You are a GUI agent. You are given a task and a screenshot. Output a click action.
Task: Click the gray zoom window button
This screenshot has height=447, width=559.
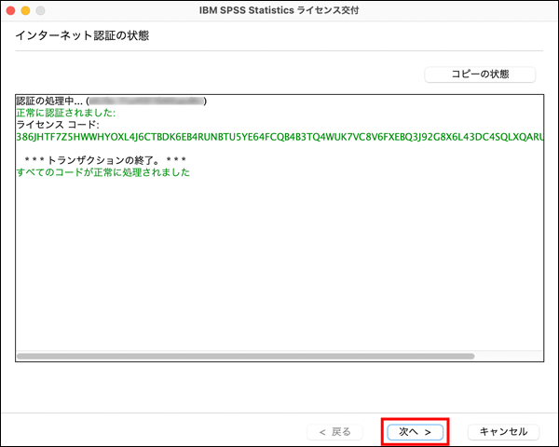[x=41, y=10]
